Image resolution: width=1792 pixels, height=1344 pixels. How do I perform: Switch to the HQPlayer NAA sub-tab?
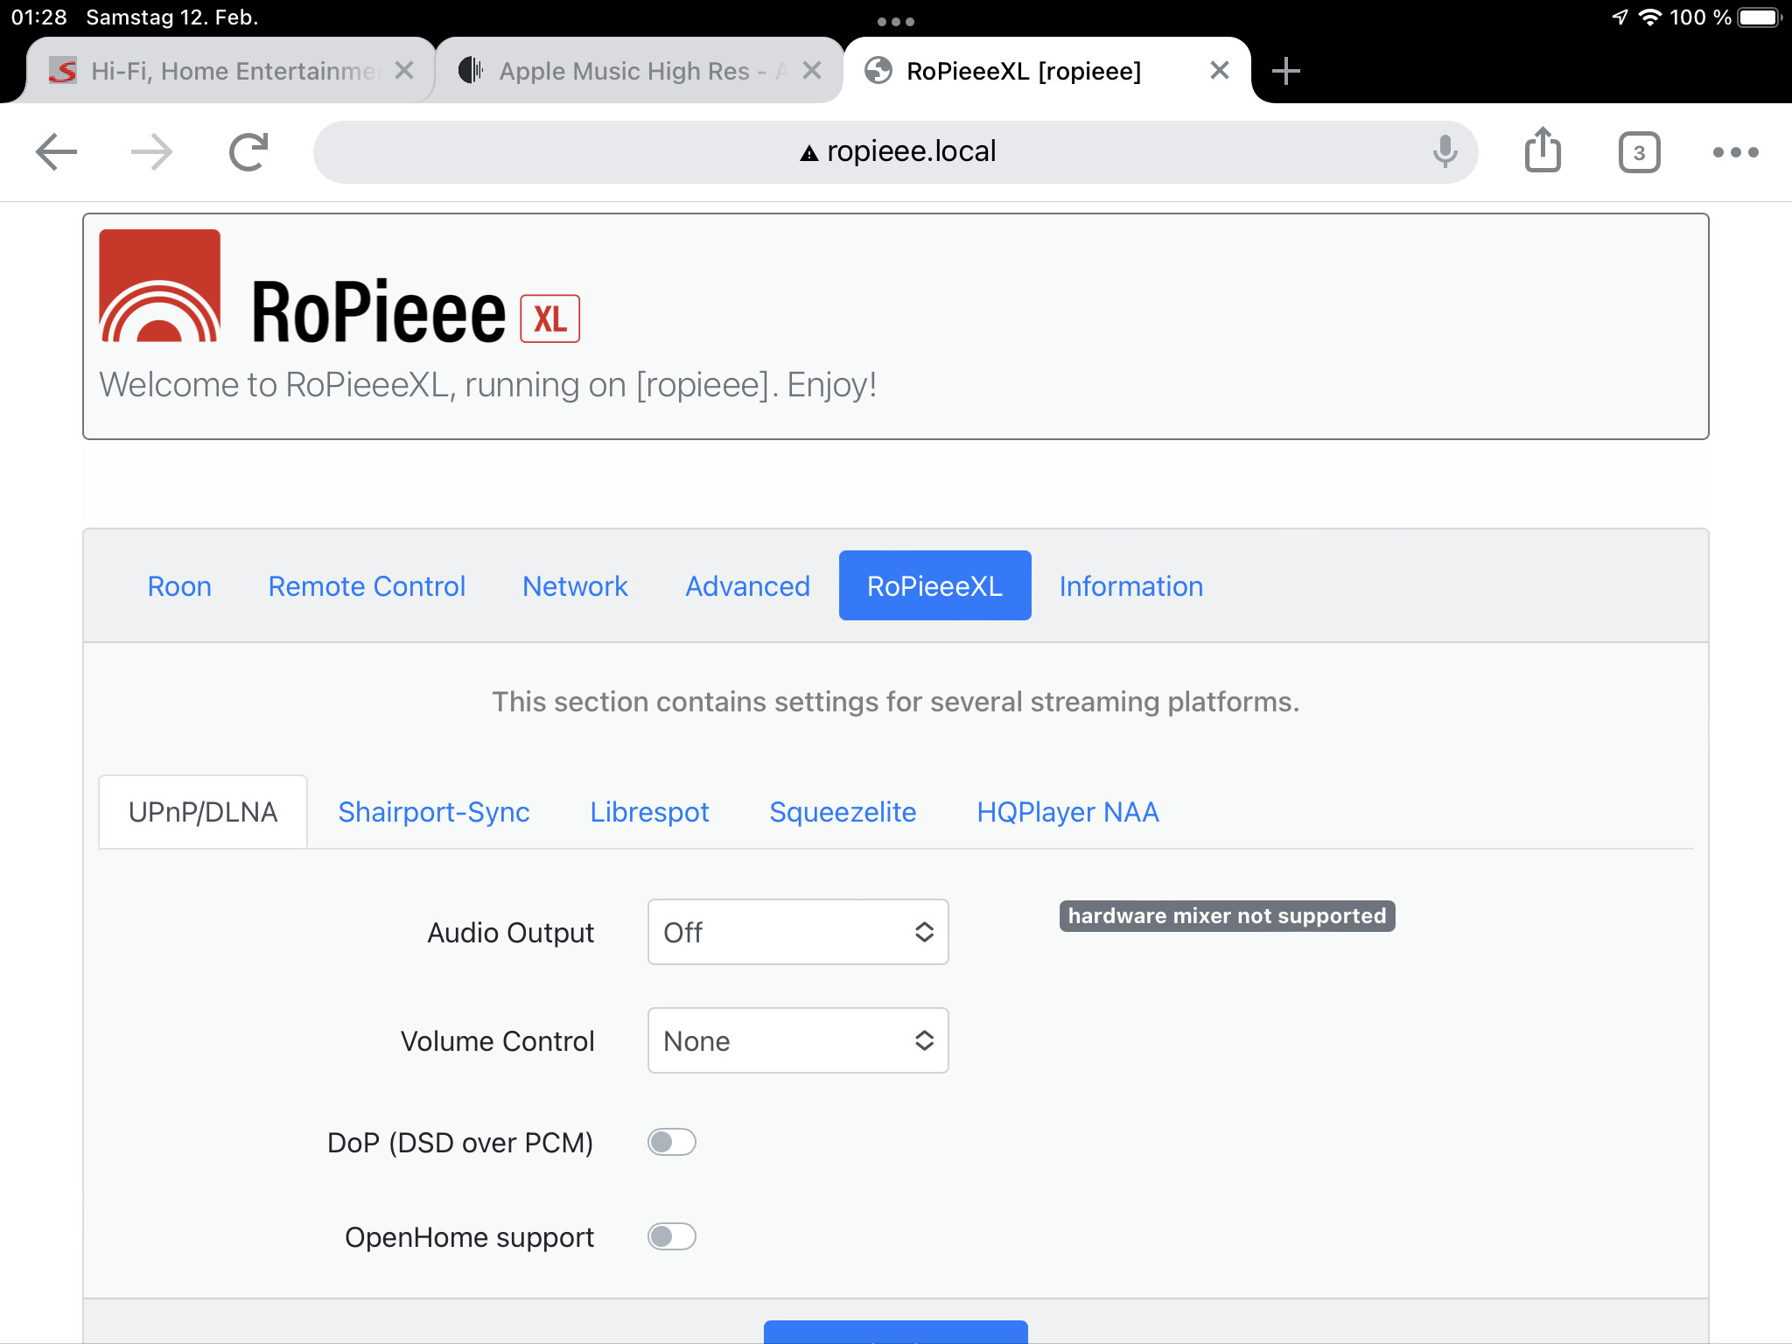coord(1067,812)
